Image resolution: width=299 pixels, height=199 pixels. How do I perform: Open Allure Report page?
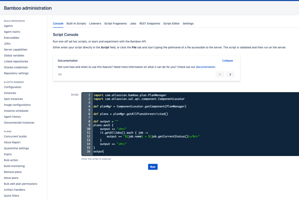(12, 142)
